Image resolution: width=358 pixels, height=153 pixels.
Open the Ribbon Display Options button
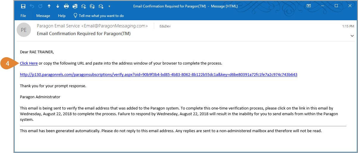coord(309,6)
